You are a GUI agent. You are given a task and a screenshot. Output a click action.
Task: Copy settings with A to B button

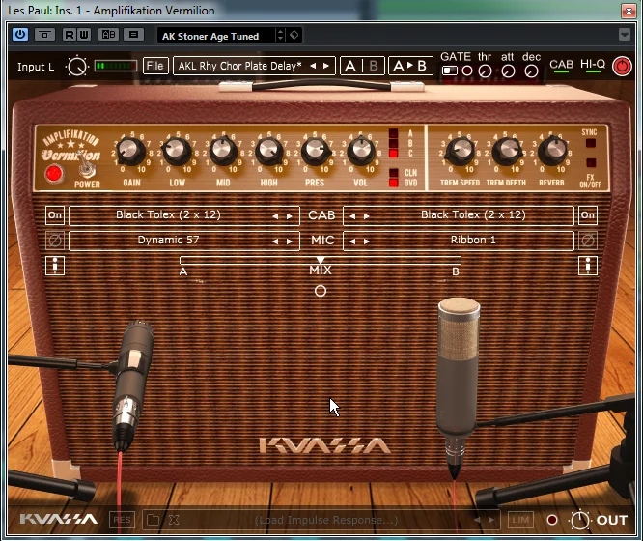tap(410, 66)
